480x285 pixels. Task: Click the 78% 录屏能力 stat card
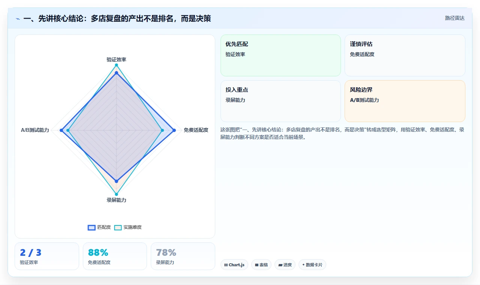coord(183,256)
